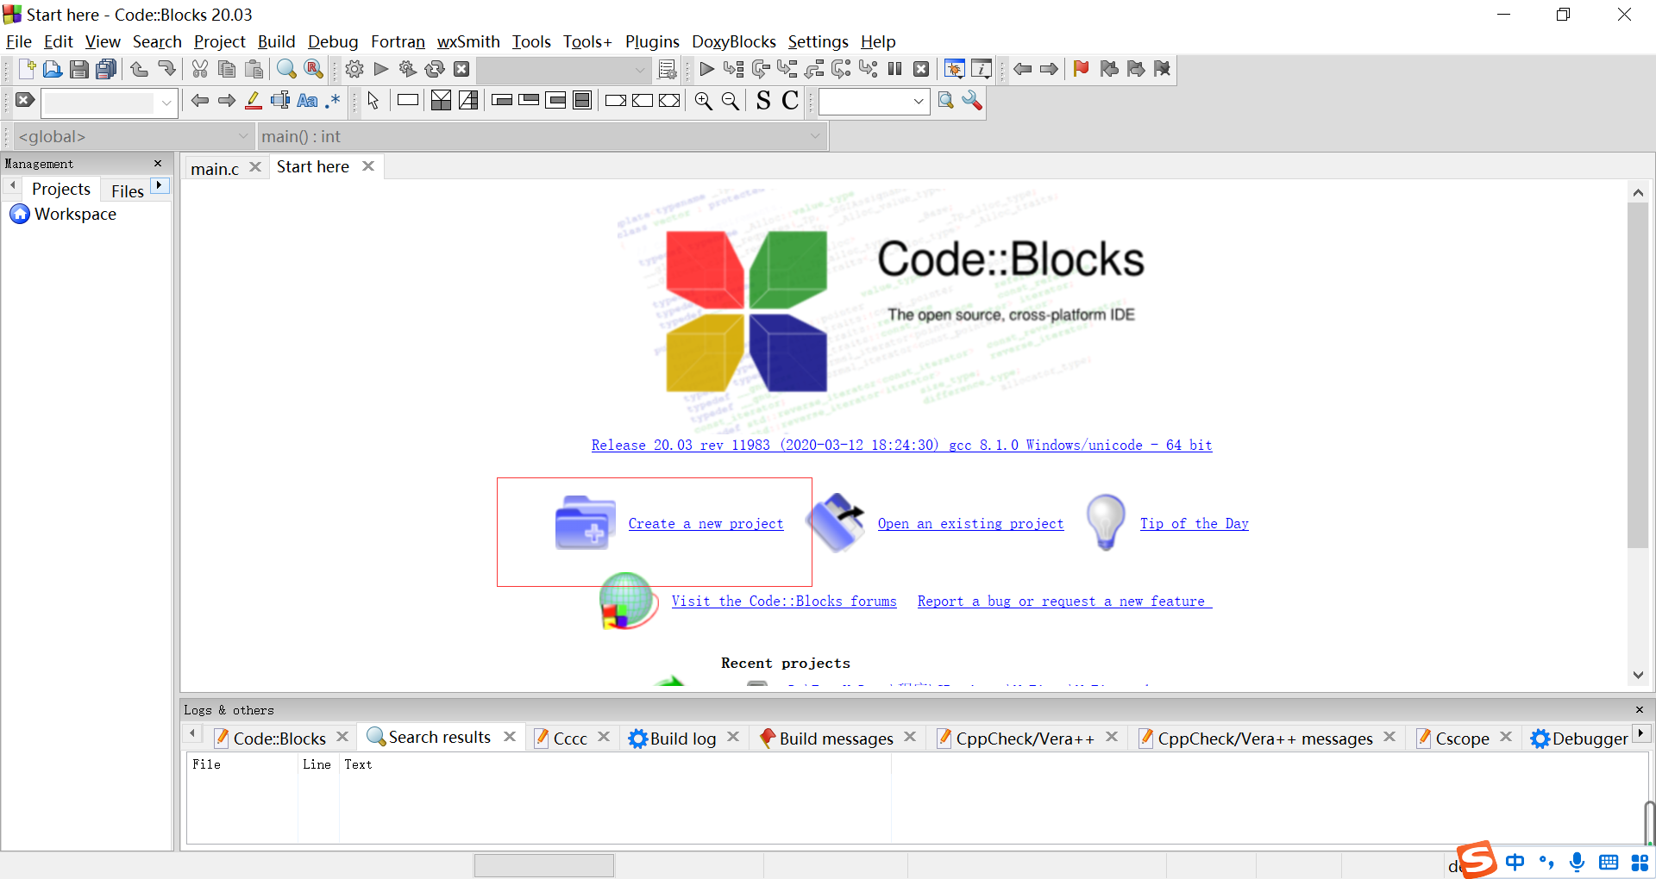Image resolution: width=1656 pixels, height=879 pixels.
Task: Click the Break debugger pause icon
Action: point(894,69)
